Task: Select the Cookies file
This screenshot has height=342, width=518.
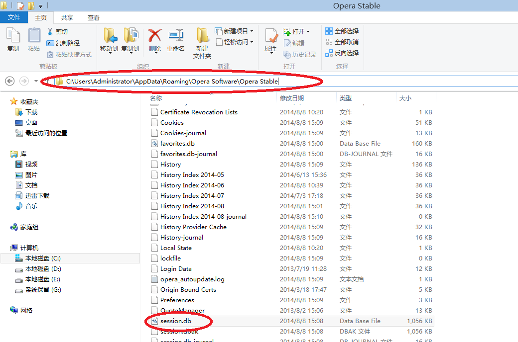Action: coord(172,123)
